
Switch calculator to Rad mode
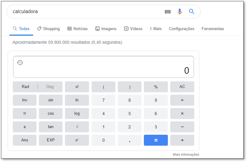(x=25, y=87)
